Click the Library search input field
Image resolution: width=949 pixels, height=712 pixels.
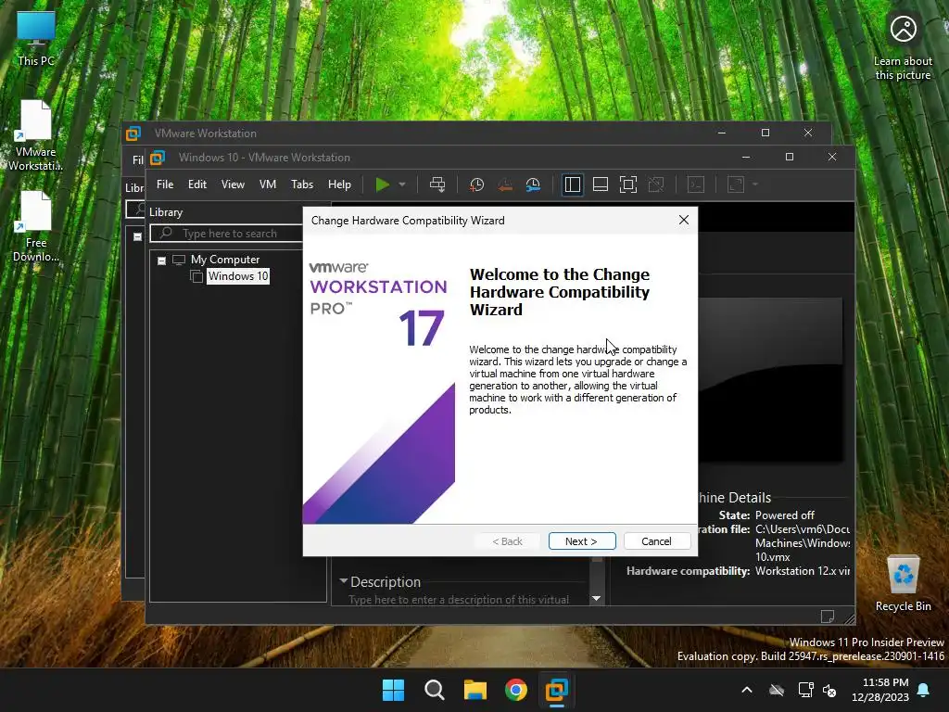coord(227,233)
